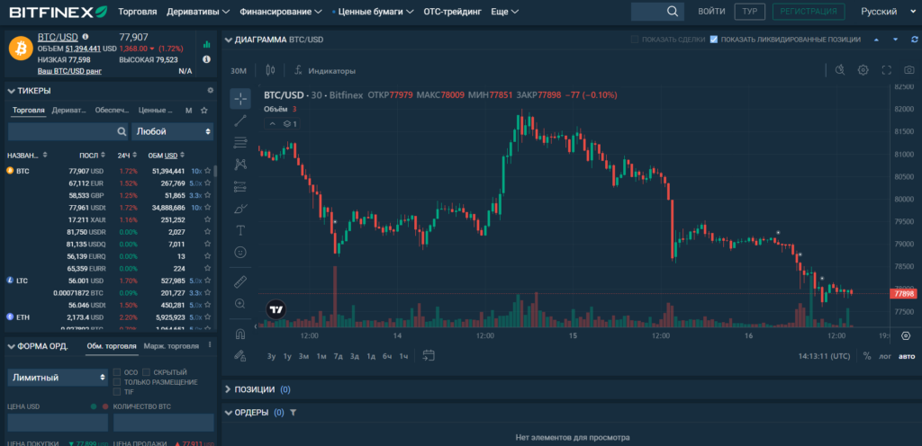Screen dimensions: 922x446
Task: Tick the СКРЫТЫЙ checkbox
Action: pos(147,372)
